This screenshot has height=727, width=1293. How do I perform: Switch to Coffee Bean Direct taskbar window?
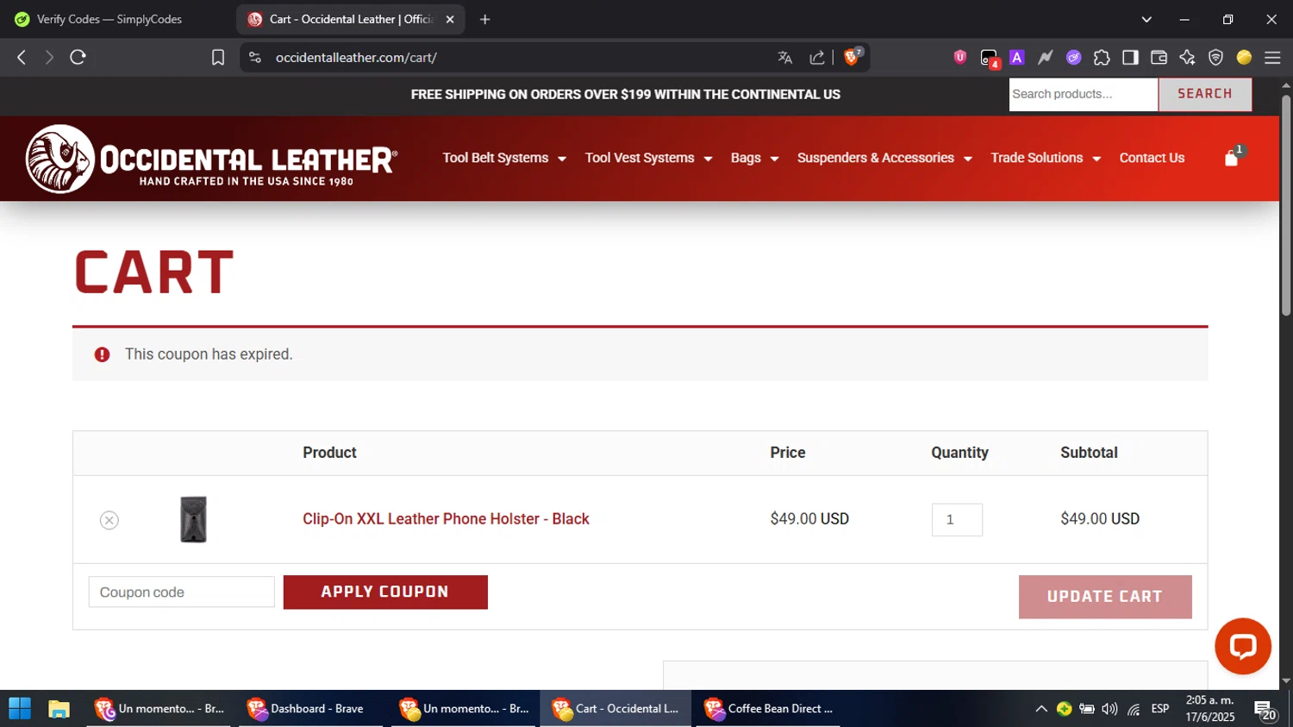click(768, 709)
